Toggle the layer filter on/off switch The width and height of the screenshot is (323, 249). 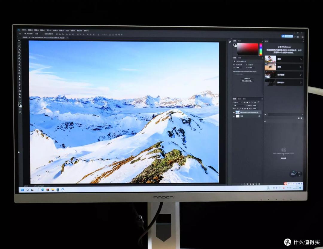pos(258,102)
